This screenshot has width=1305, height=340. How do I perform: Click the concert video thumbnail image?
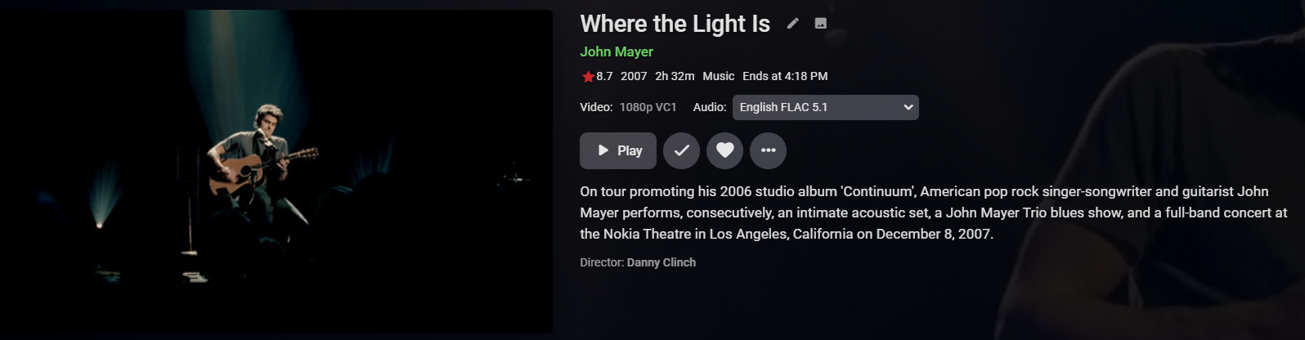point(276,172)
